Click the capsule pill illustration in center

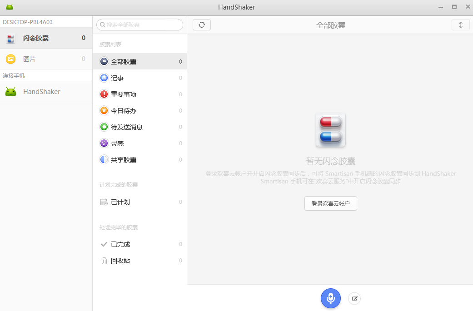click(330, 129)
